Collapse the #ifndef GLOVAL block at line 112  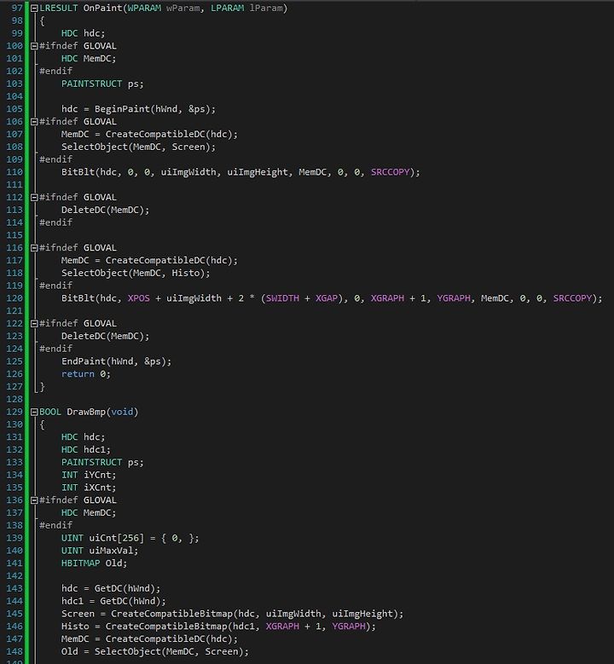pos(34,198)
